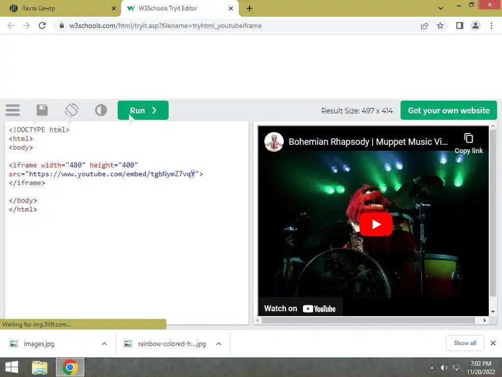This screenshot has height=377, width=502.
Task: Select the W3Schools Tryit Editor tab
Action: tap(179, 8)
